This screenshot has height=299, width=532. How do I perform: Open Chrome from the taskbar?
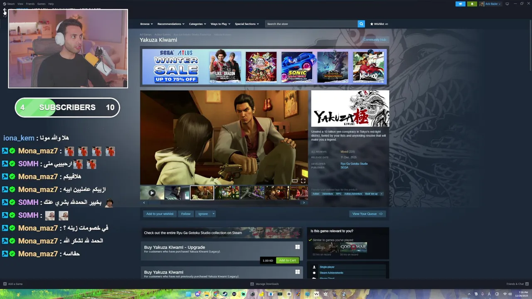216,294
